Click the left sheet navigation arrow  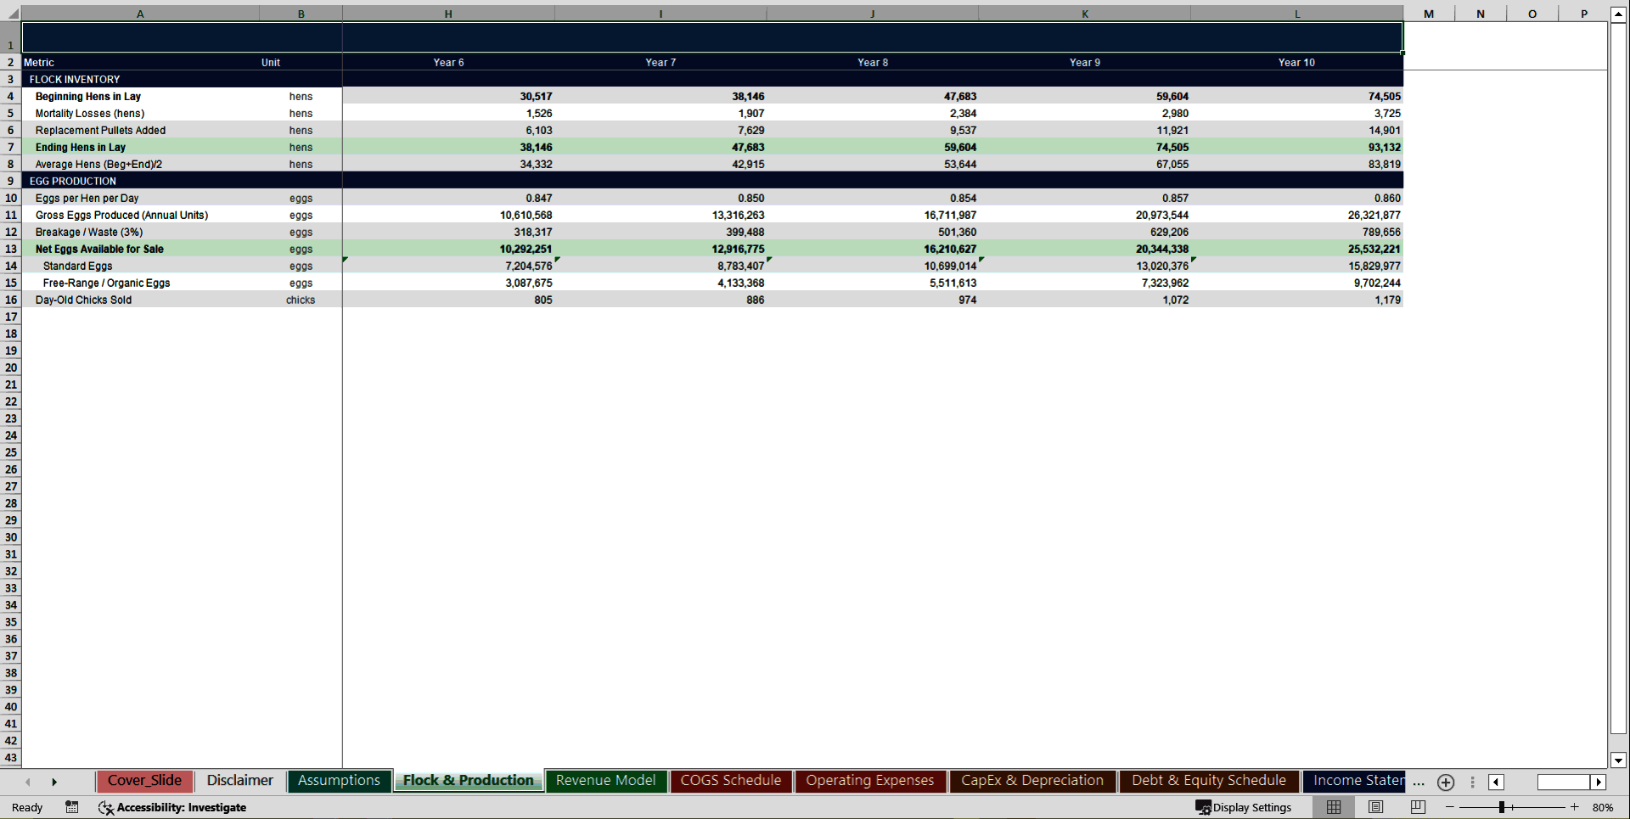28,782
